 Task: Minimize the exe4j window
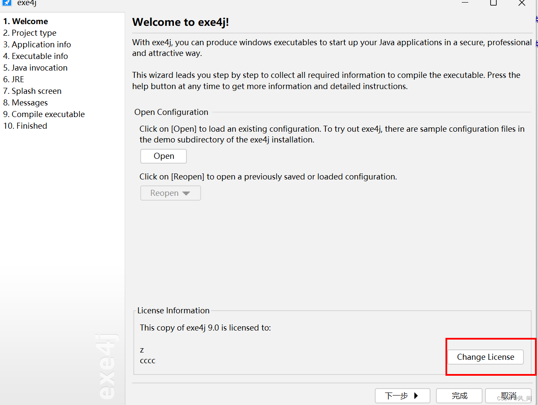pyautogui.click(x=465, y=3)
